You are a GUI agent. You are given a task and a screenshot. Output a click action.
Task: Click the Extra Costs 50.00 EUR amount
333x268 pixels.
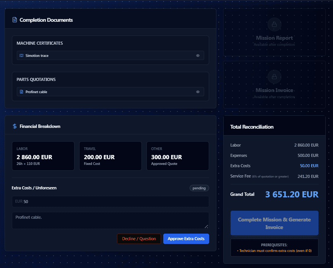tap(309, 166)
